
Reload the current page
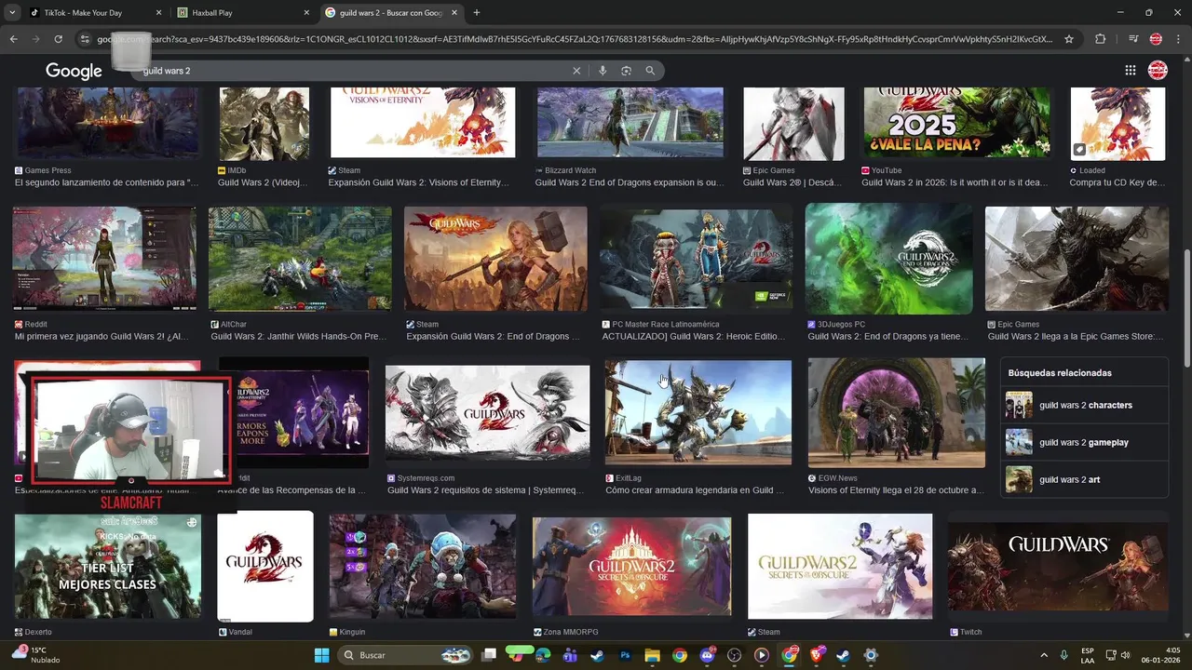(58, 39)
